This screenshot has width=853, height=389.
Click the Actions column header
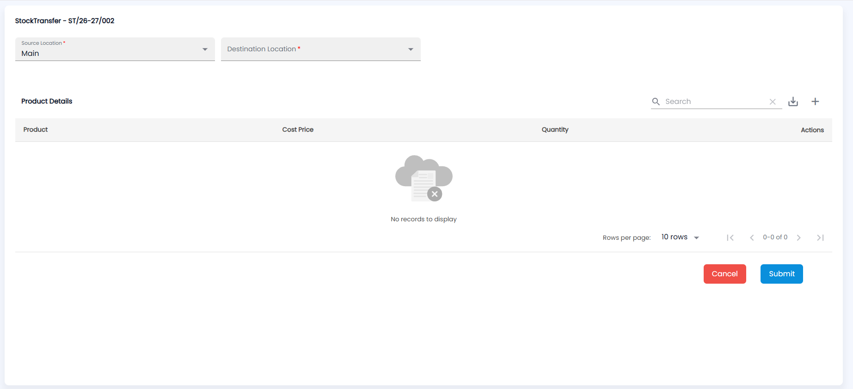812,130
